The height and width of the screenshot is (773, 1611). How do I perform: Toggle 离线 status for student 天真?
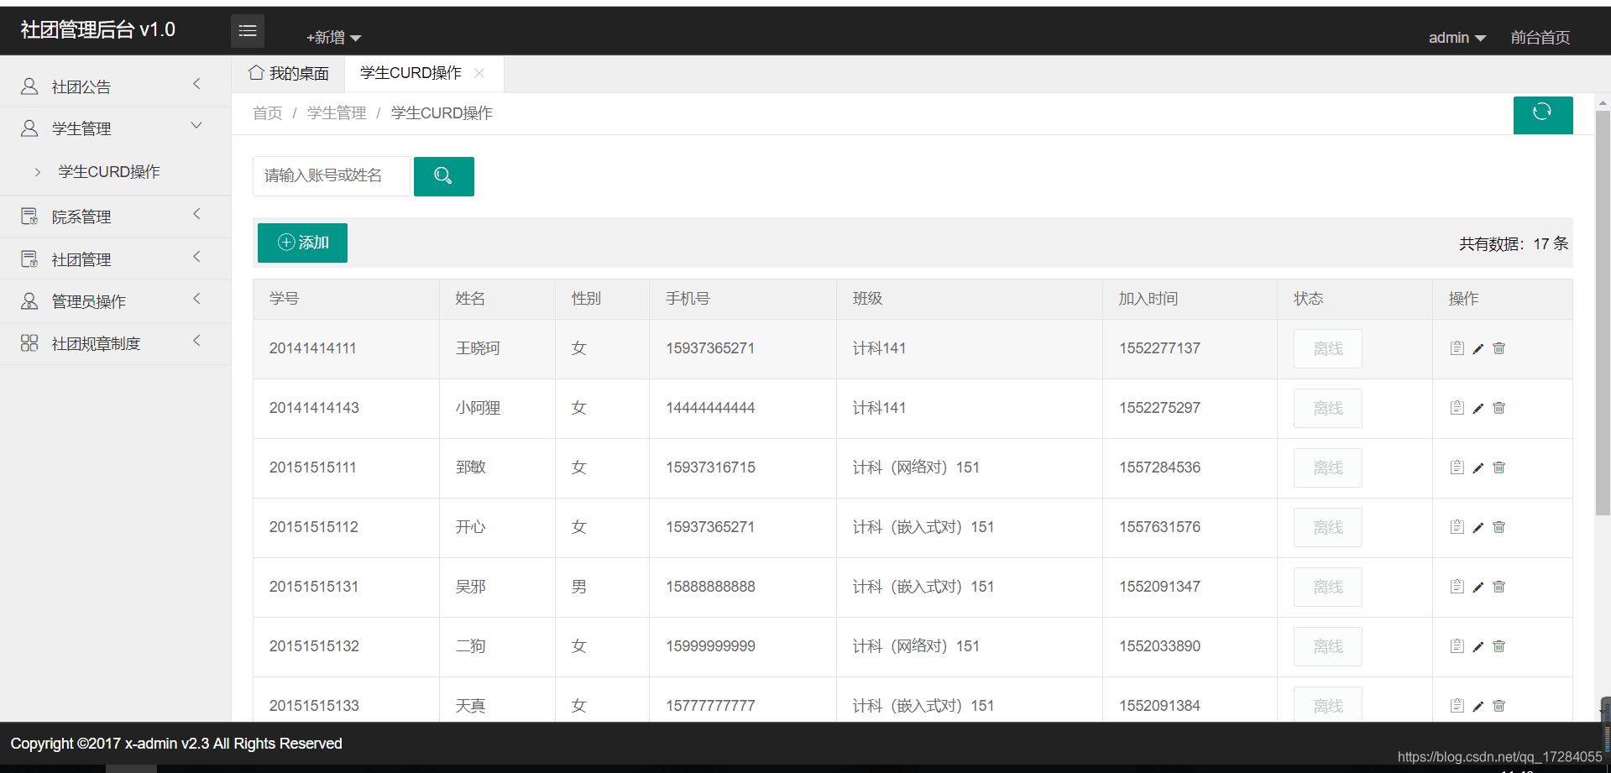coord(1328,704)
